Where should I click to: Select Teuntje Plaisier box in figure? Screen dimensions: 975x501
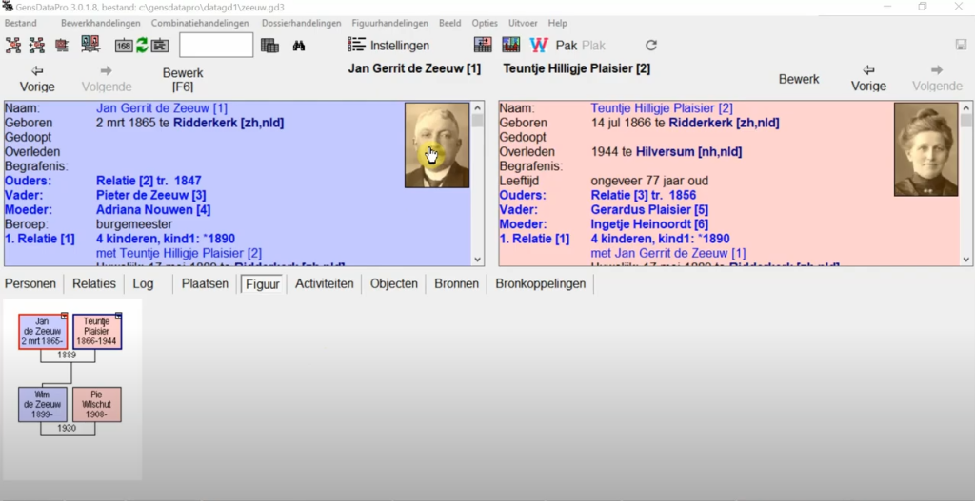(x=96, y=332)
